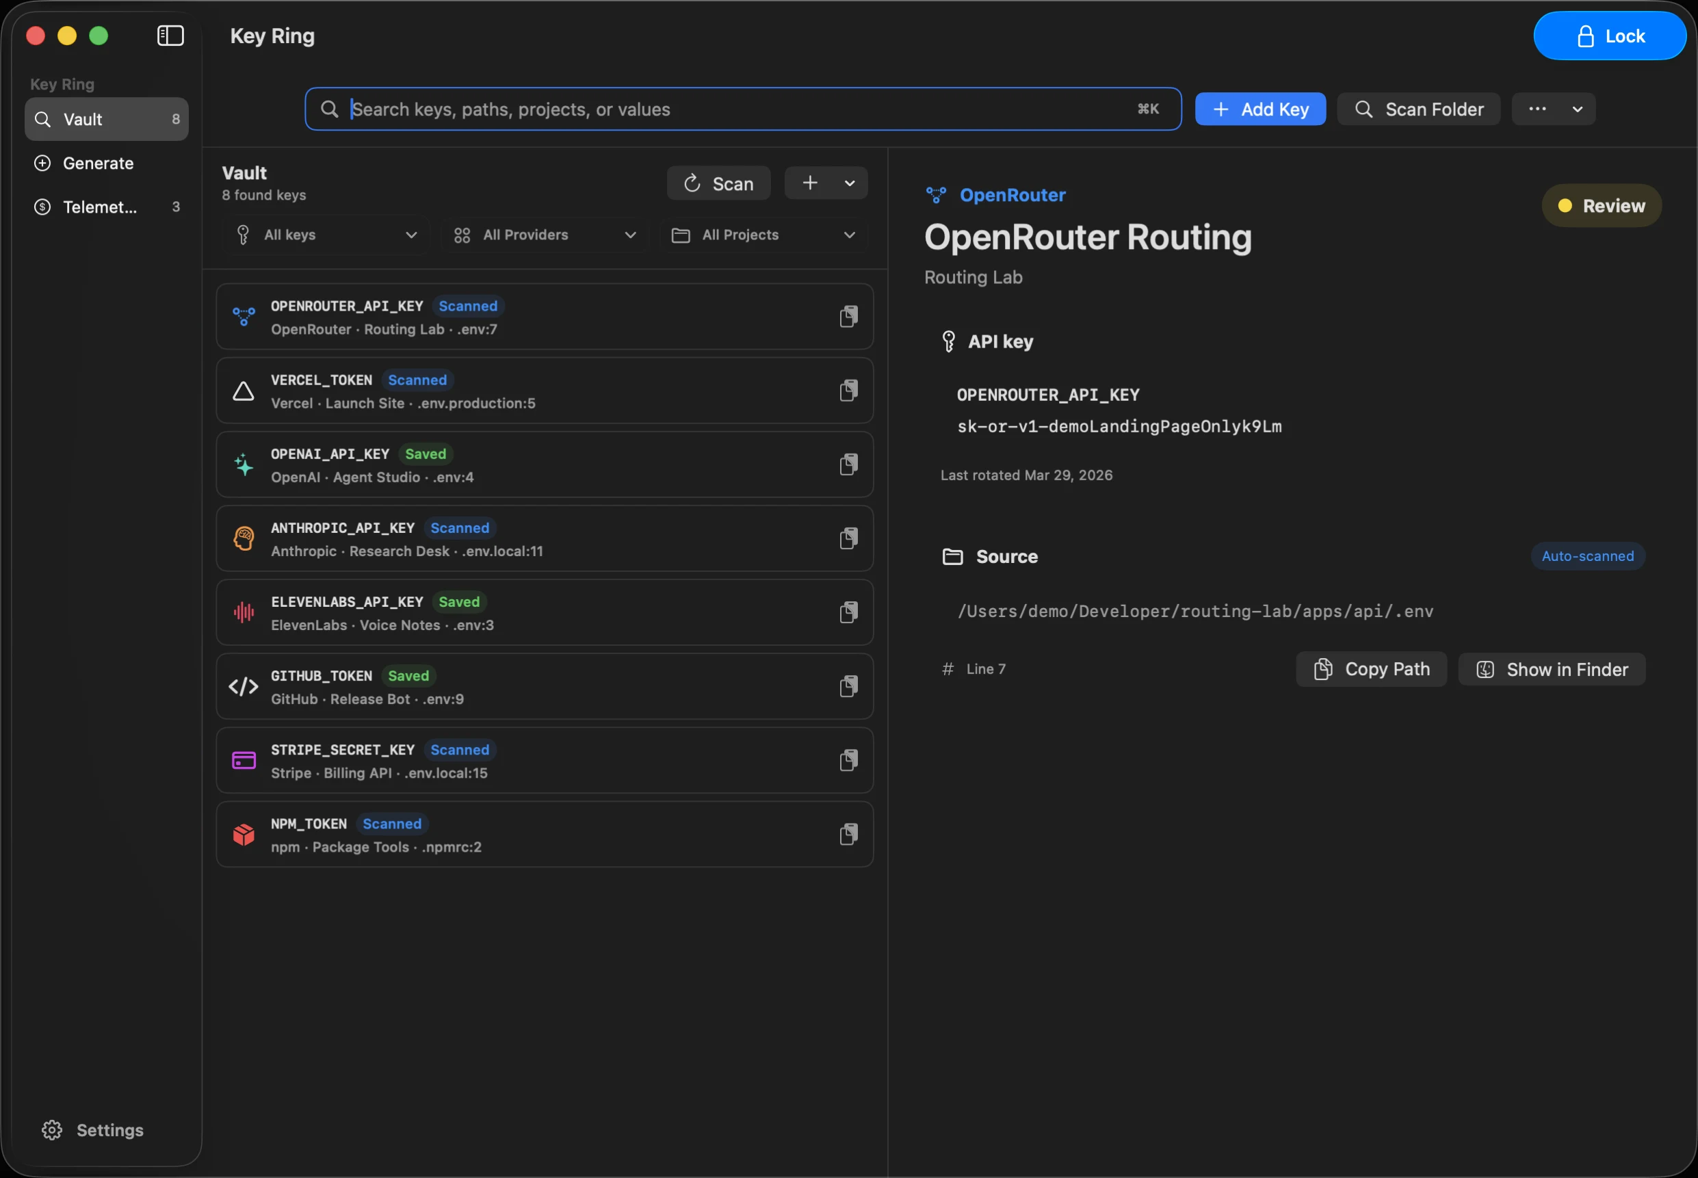Image resolution: width=1698 pixels, height=1178 pixels.
Task: Copy the VERCEL_TOKEN value
Action: pos(848,391)
